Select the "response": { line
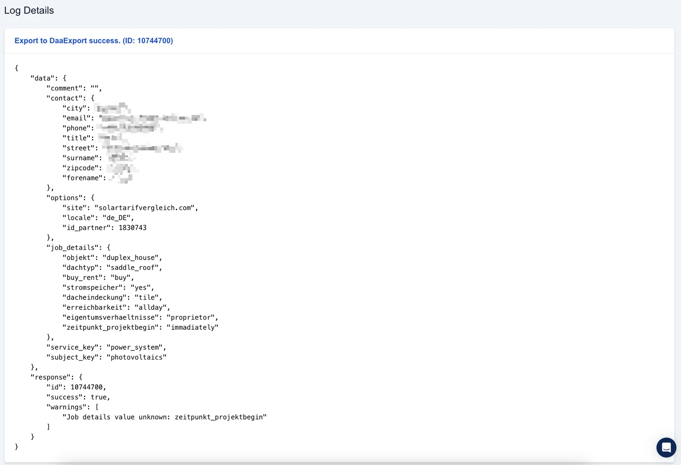The height and width of the screenshot is (465, 681). (57, 377)
